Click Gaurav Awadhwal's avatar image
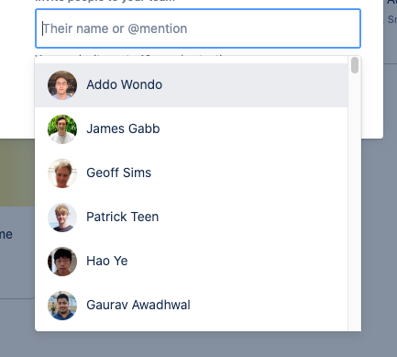The height and width of the screenshot is (357, 397). tap(62, 306)
